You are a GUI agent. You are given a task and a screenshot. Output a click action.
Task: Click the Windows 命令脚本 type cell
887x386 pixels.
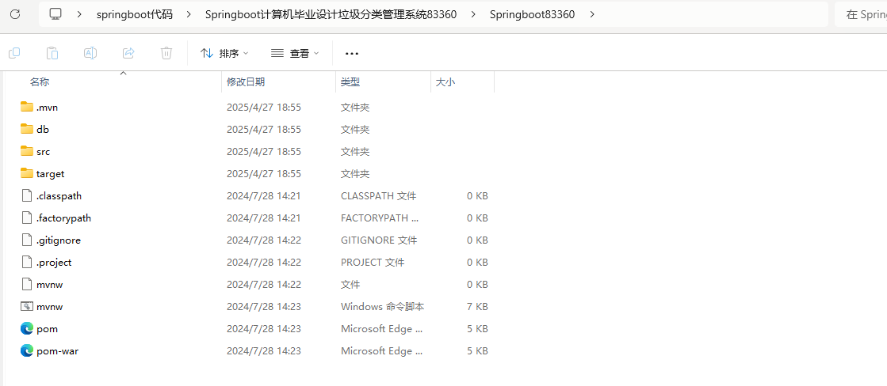[x=382, y=307]
